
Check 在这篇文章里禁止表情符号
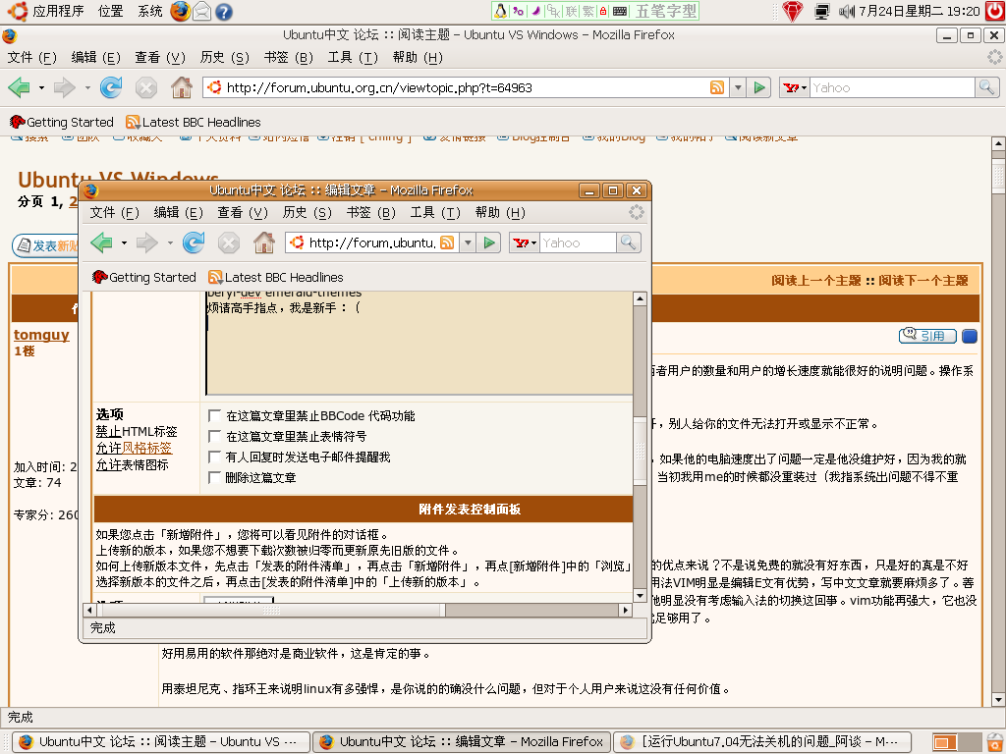pyautogui.click(x=214, y=436)
